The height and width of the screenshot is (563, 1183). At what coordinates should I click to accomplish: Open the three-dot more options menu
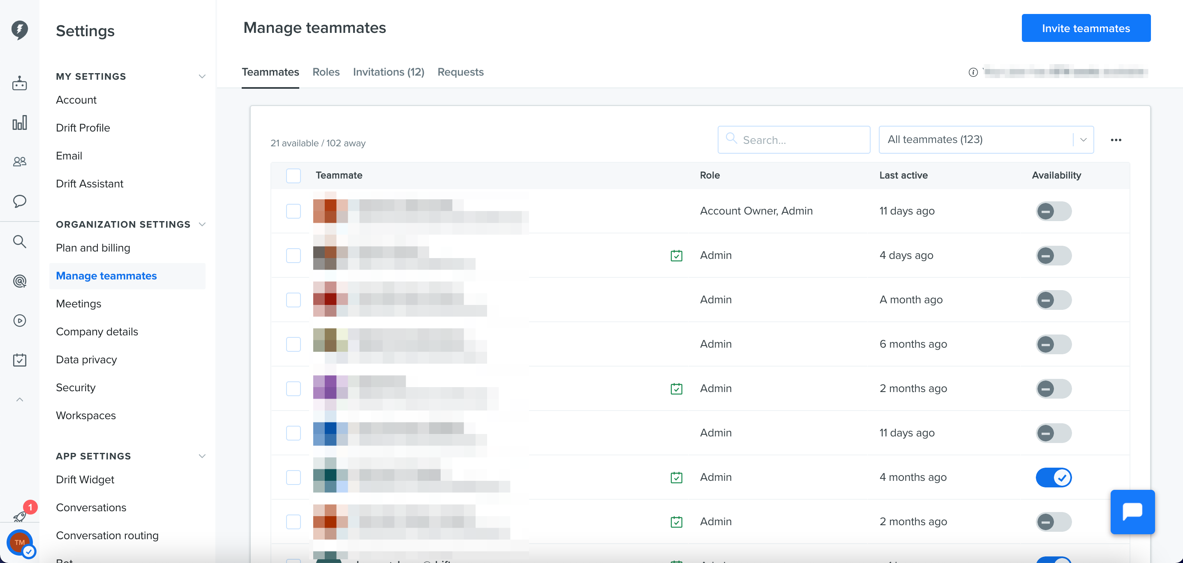pyautogui.click(x=1116, y=140)
